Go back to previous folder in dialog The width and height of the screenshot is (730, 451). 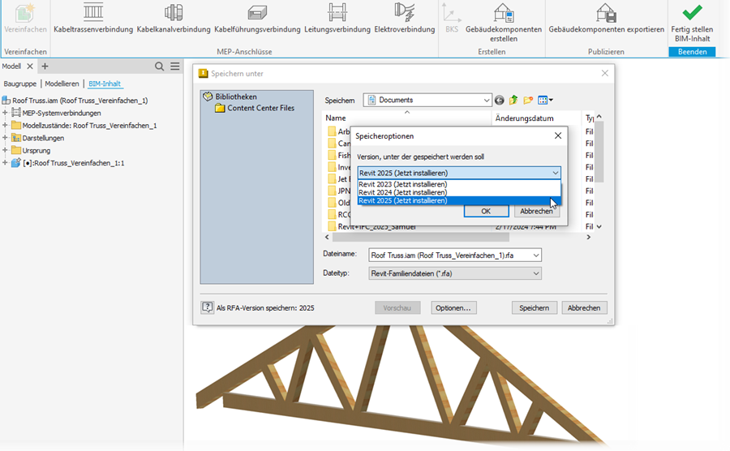[x=499, y=100]
